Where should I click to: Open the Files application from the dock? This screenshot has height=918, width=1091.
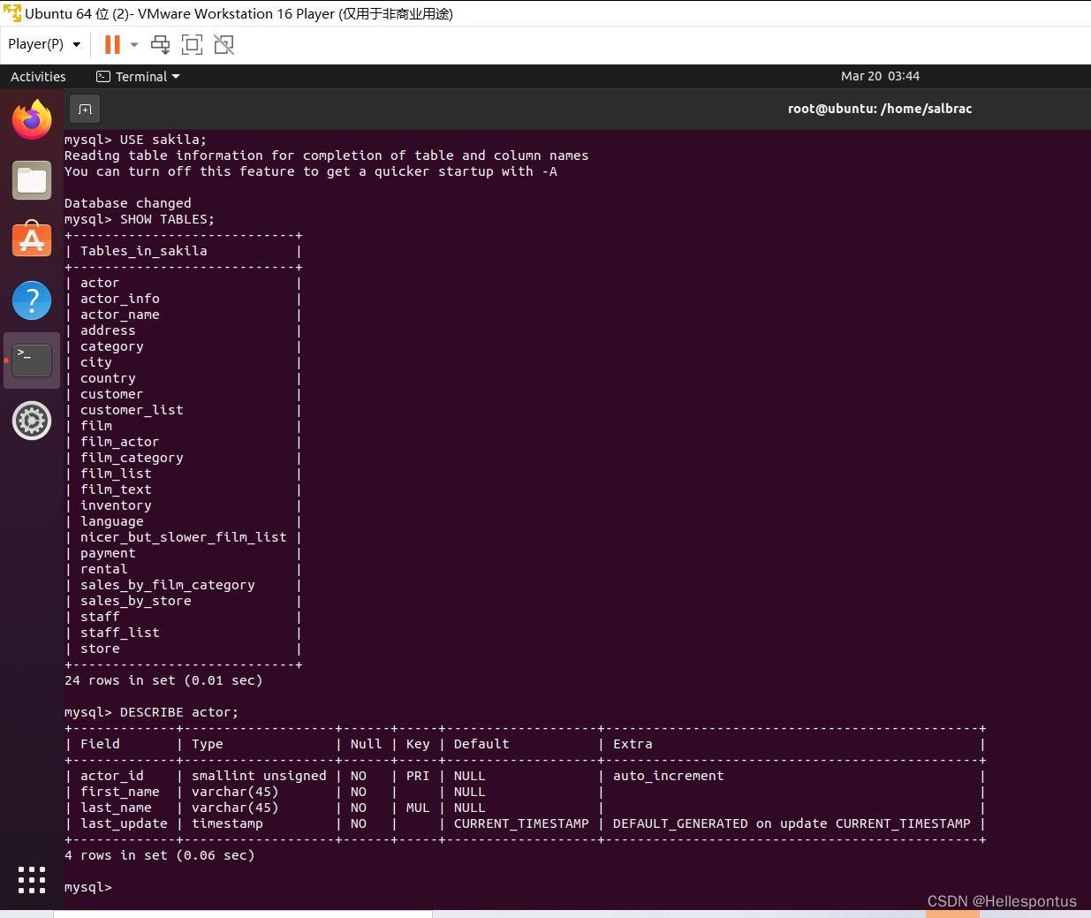pyautogui.click(x=32, y=179)
